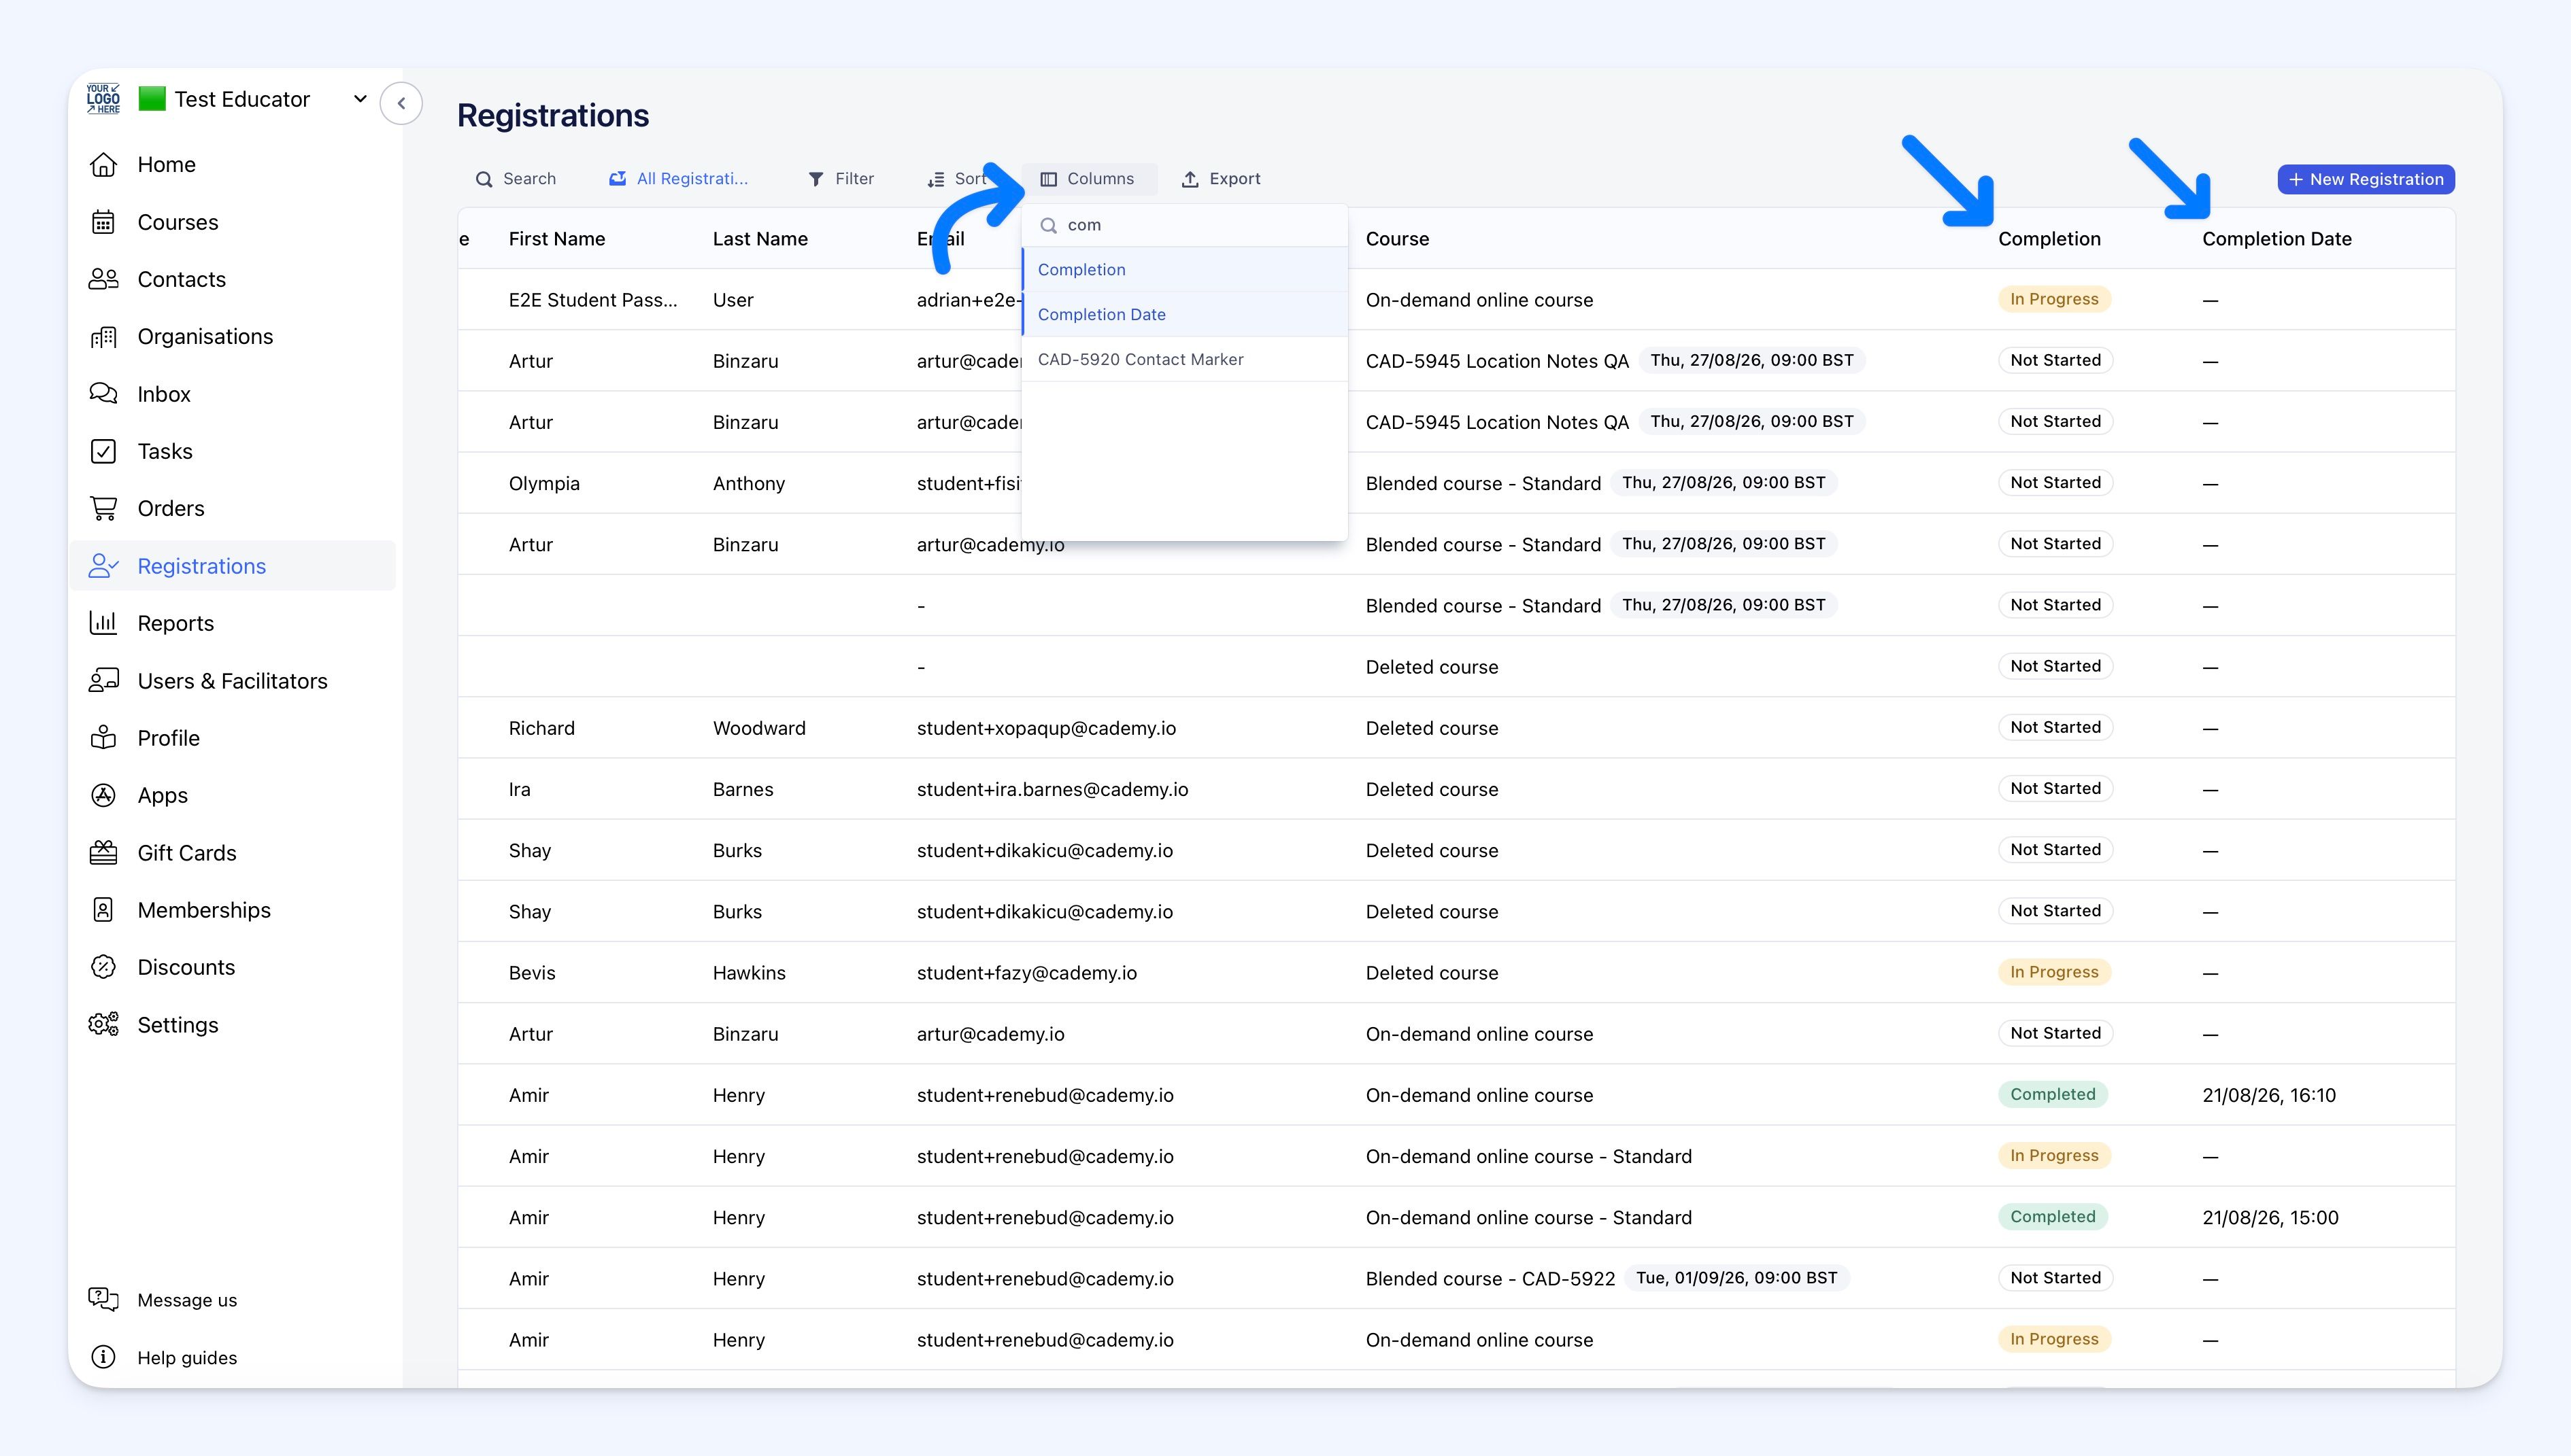The height and width of the screenshot is (1456, 2571).
Task: Click the Gift Cards link
Action: coord(187,853)
